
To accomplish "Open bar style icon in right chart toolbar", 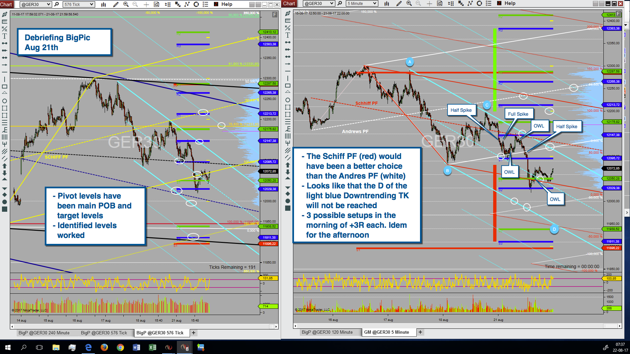I will [387, 3].
